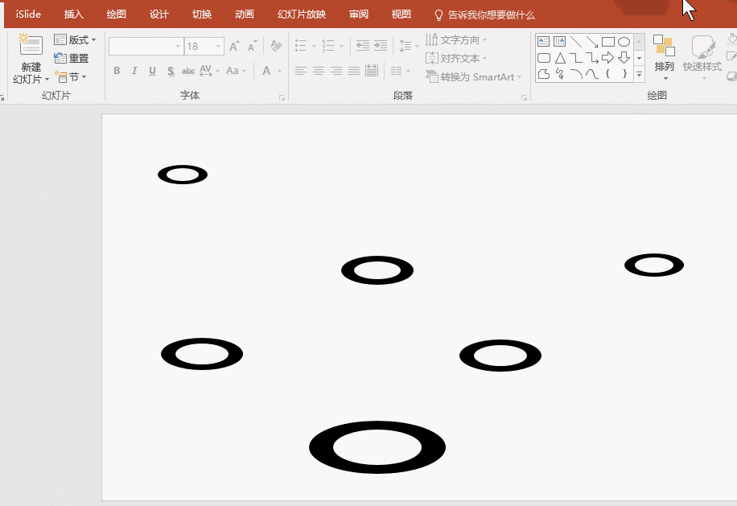The image size is (737, 506).
Task: Toggle underline formatting
Action: click(x=152, y=71)
